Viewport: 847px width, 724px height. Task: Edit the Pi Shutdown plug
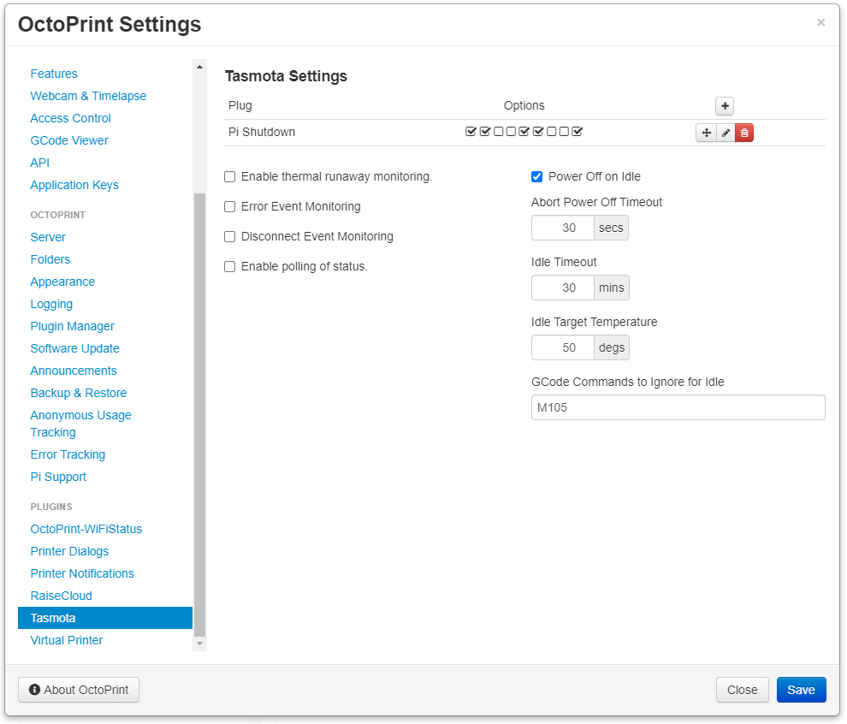[x=726, y=133]
